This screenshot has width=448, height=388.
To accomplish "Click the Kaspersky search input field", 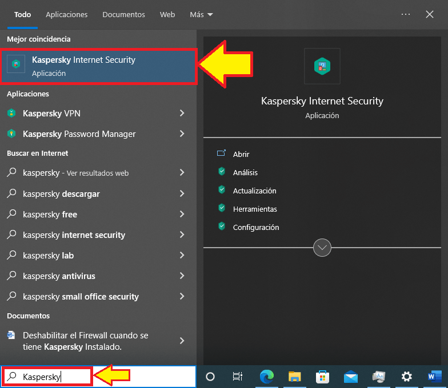I will 54,377.
